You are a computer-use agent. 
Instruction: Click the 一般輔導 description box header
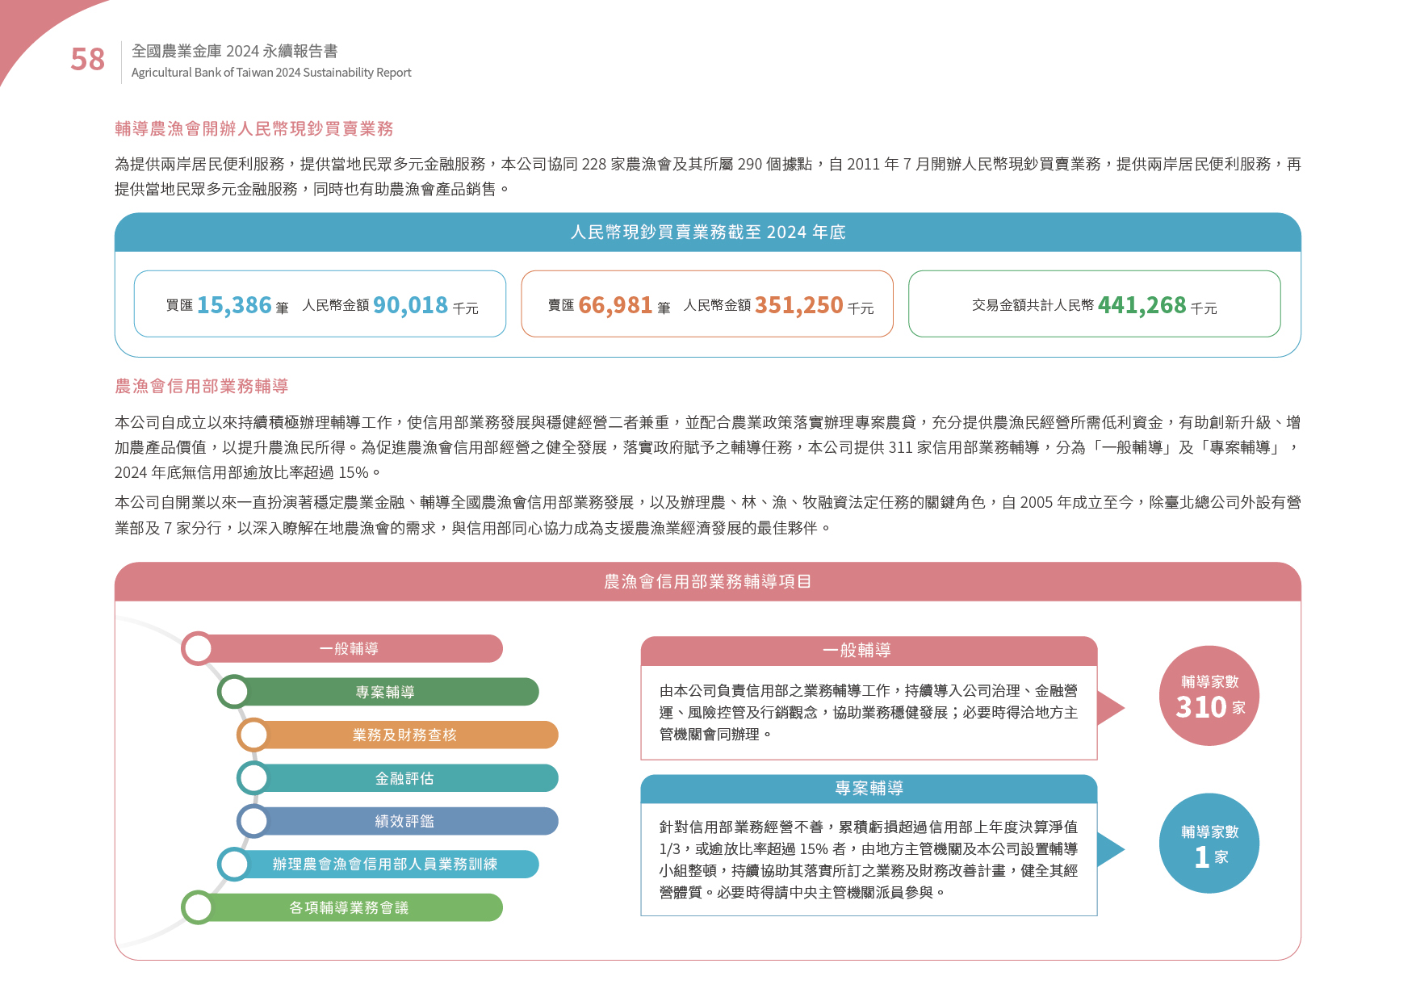point(869,651)
